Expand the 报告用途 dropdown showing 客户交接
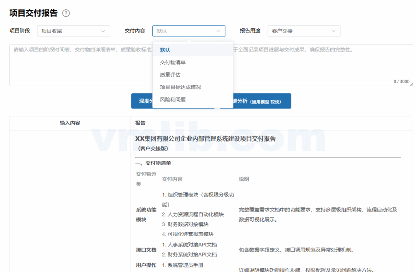Viewport: 416px width, 272px height. pyautogui.click(x=303, y=31)
